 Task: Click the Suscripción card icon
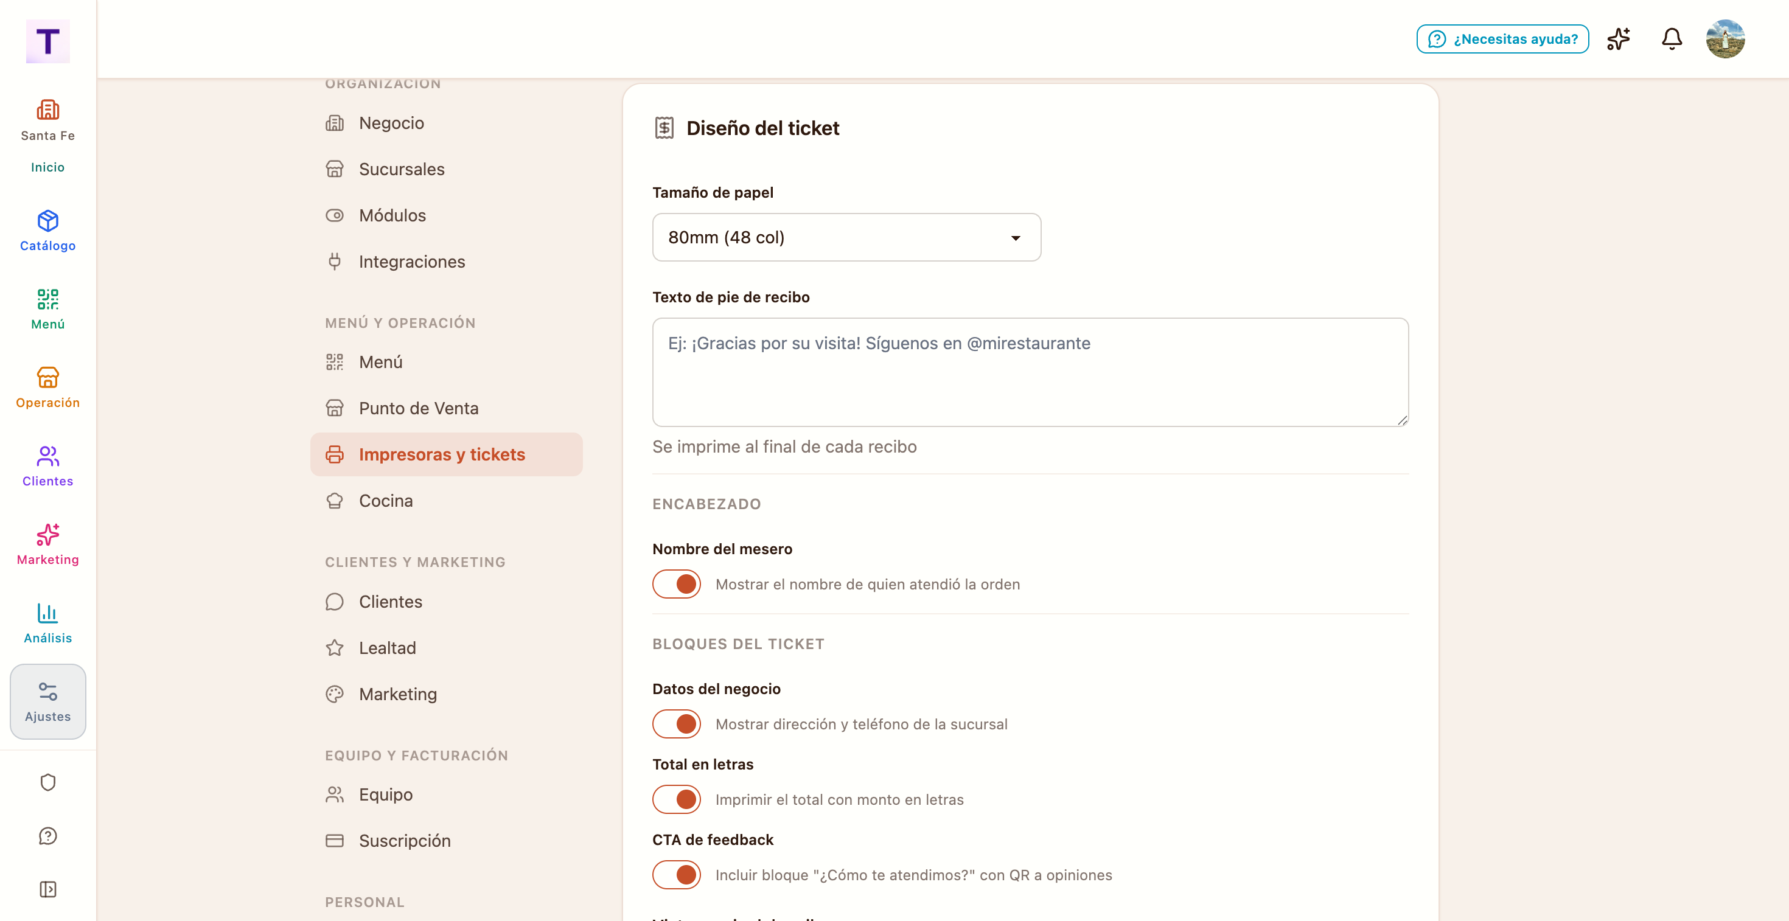click(x=335, y=841)
